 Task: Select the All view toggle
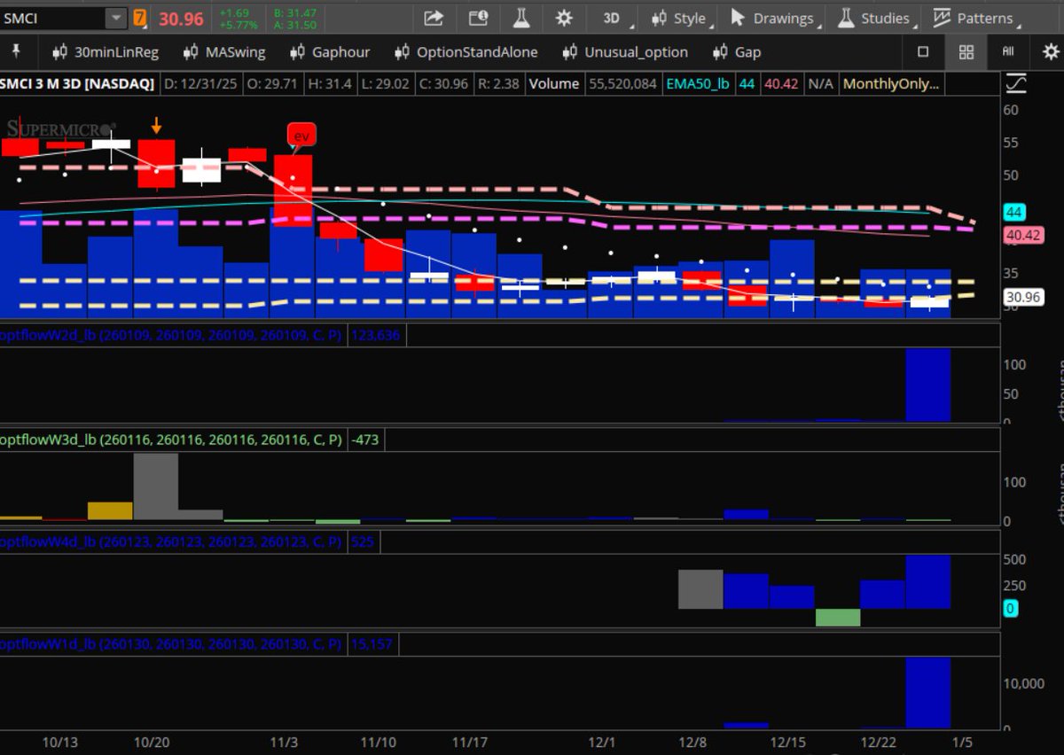pyautogui.click(x=1008, y=52)
